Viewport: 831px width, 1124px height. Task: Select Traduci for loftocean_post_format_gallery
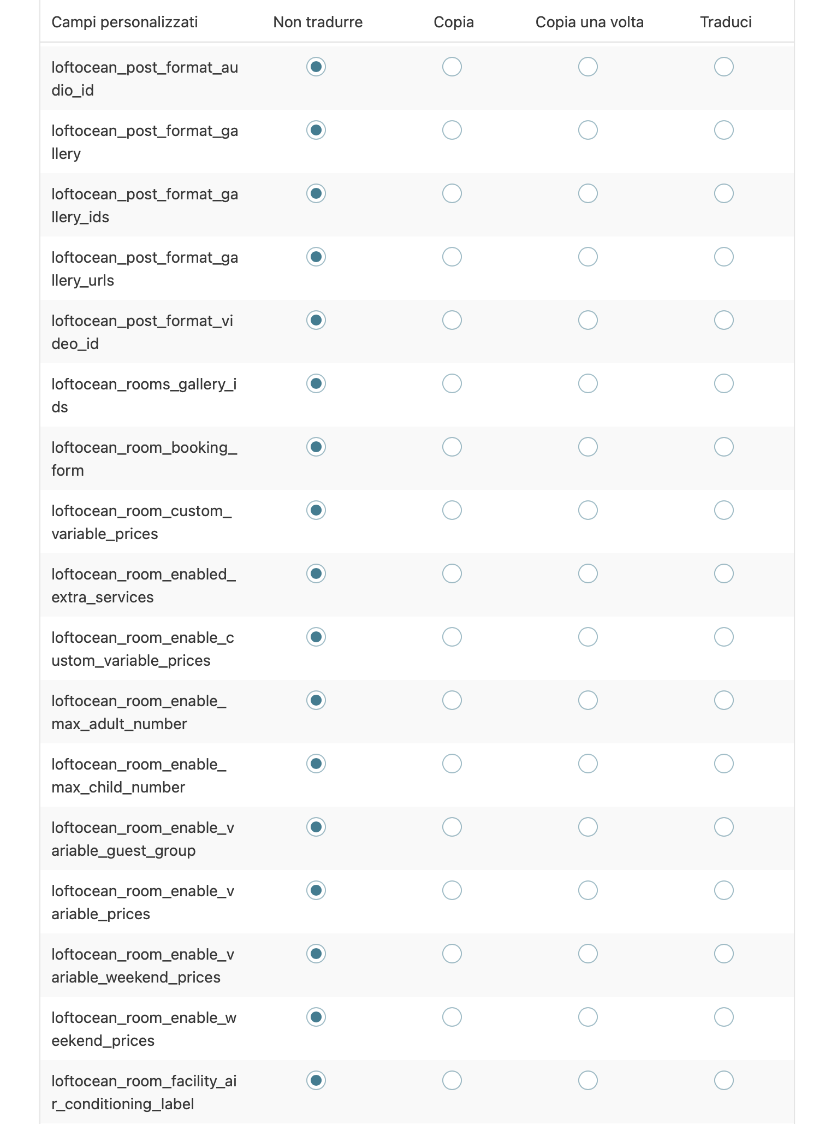click(724, 130)
